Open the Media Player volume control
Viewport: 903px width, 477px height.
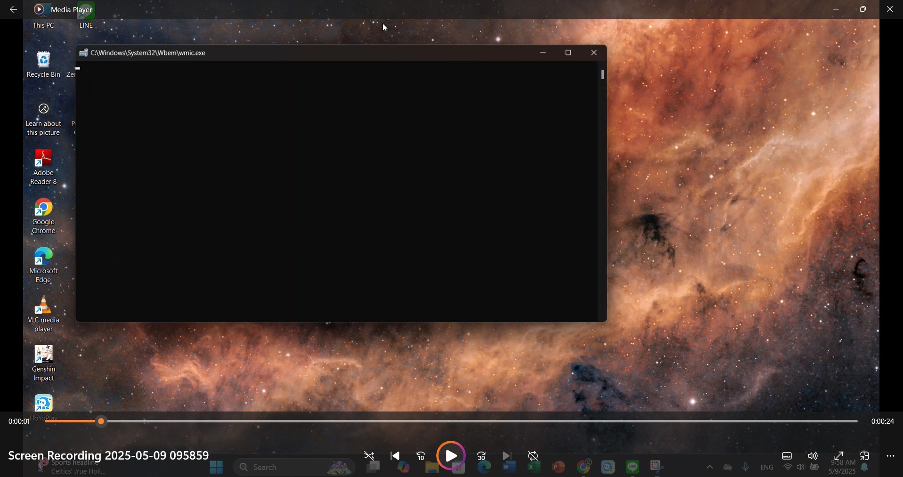click(x=814, y=456)
